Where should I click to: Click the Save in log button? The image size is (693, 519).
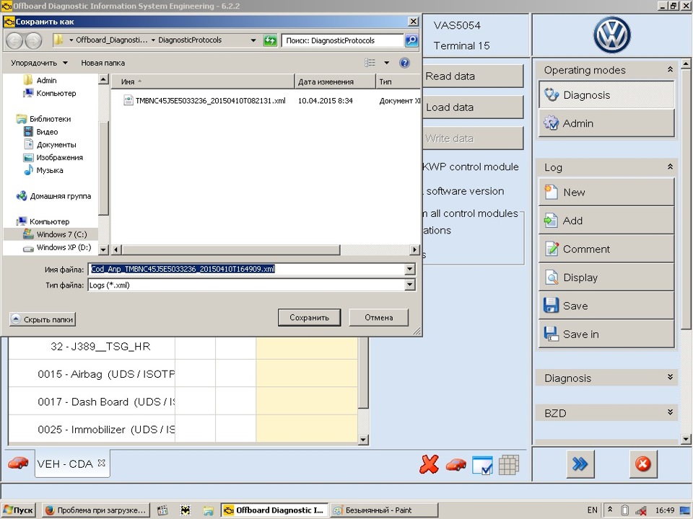pos(606,334)
